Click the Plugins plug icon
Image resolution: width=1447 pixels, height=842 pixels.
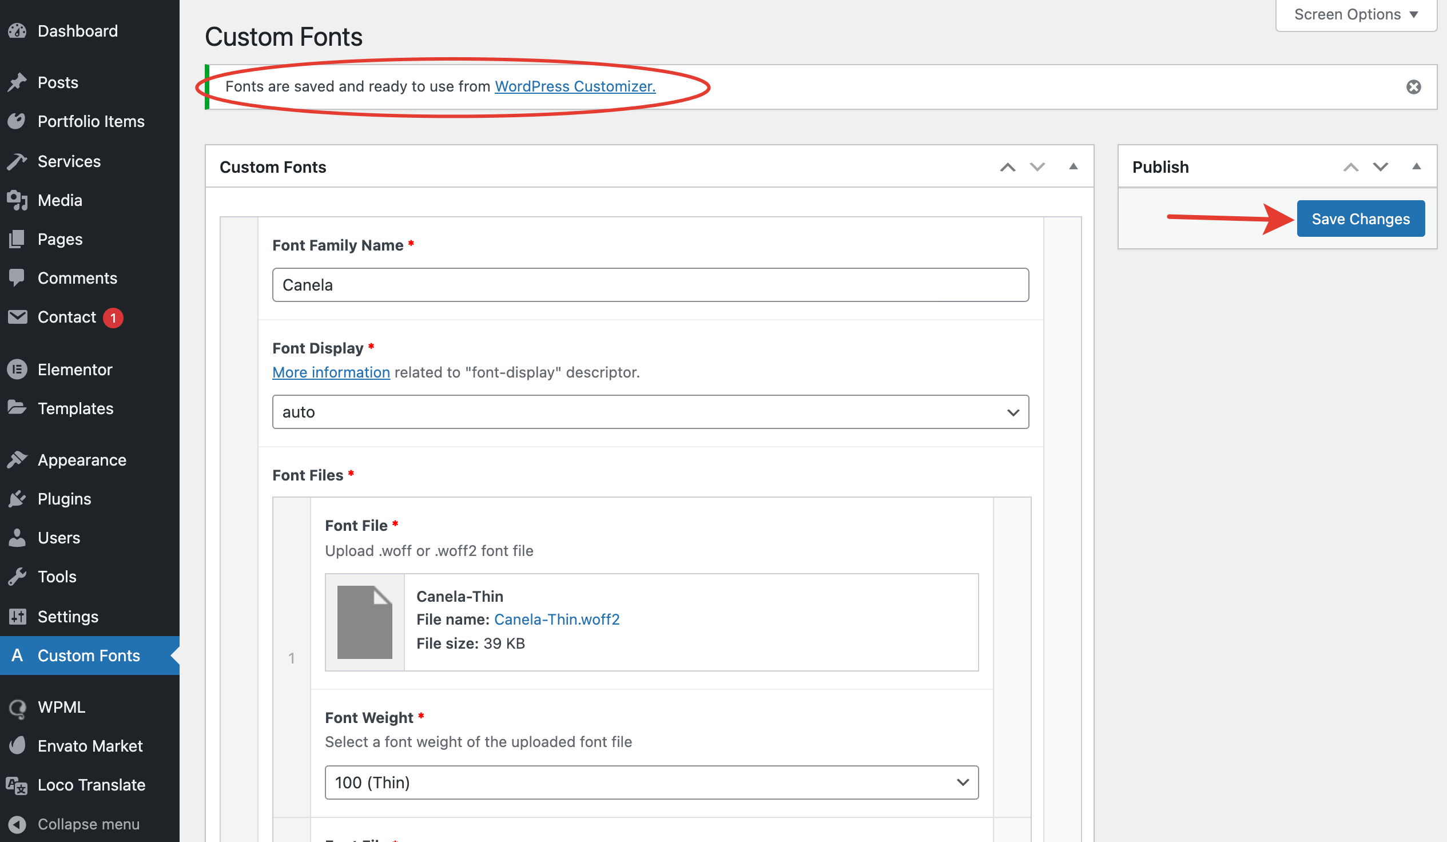17,499
